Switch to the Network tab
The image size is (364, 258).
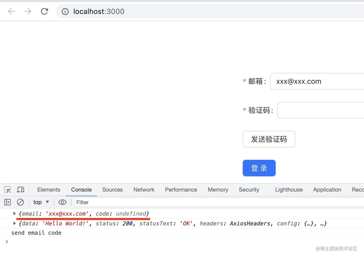(x=144, y=190)
